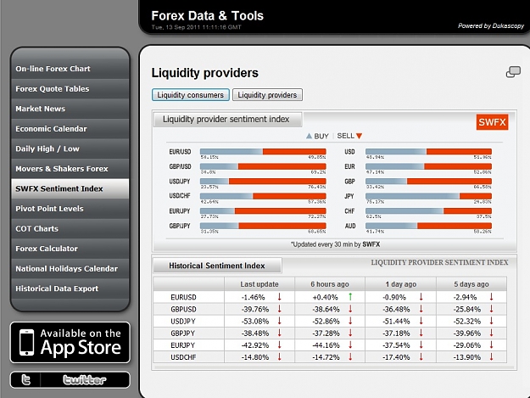Click the 6 hours ago column header
Image resolution: width=530 pixels, height=398 pixels.
(330, 284)
